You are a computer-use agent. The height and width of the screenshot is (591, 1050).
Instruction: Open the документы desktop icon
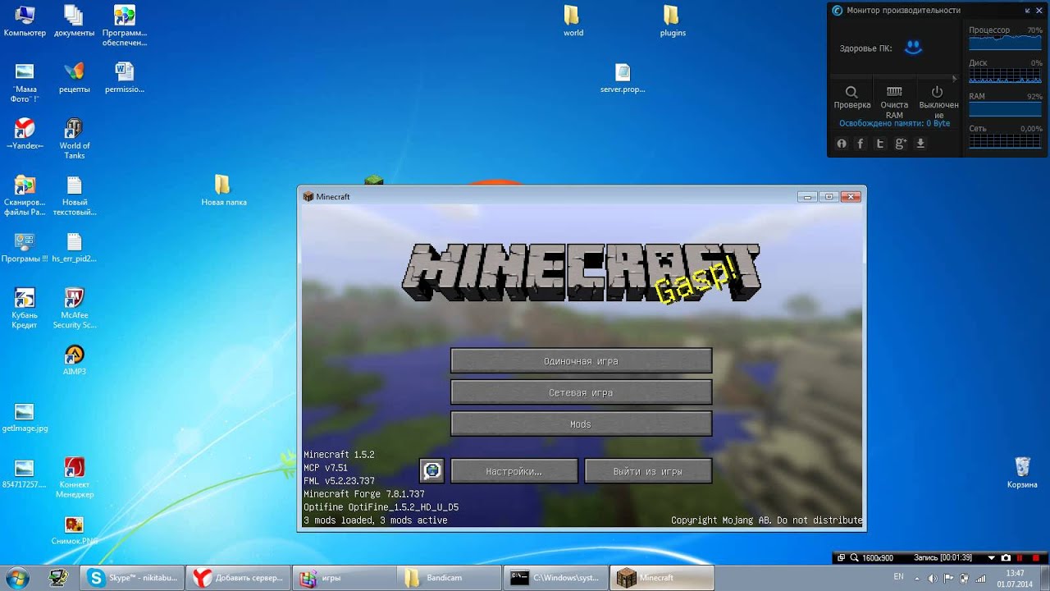click(x=74, y=21)
